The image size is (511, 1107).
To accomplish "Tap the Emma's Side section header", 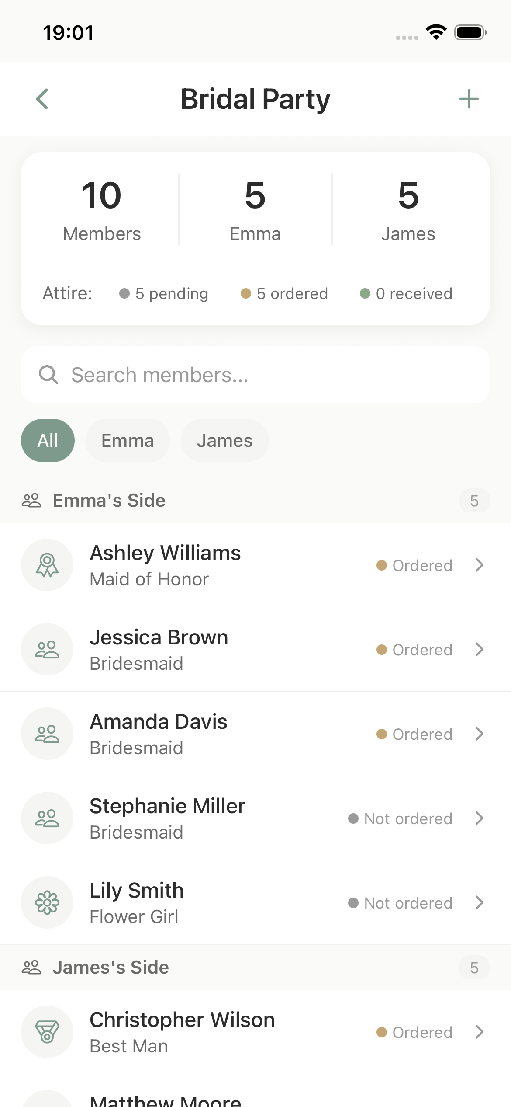I will click(x=109, y=501).
